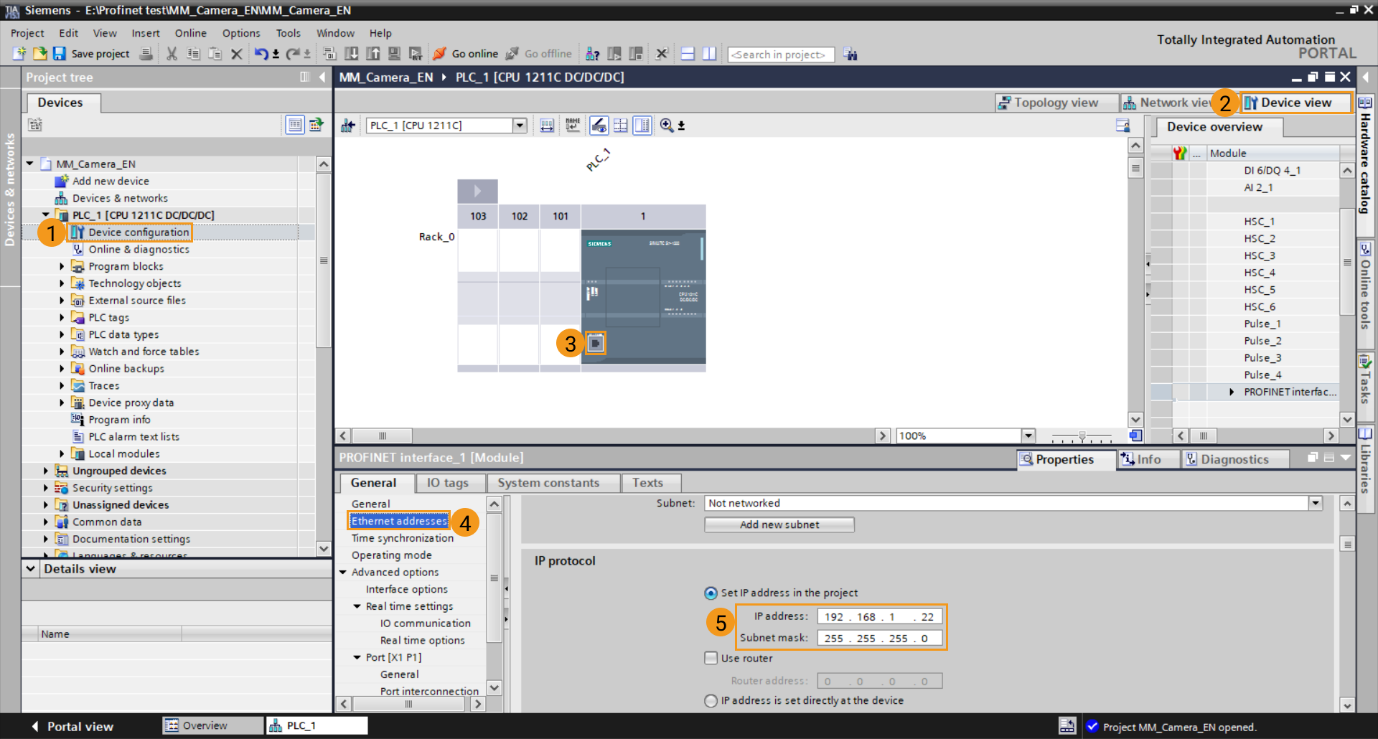Switch to the Topology view tab

click(x=1055, y=102)
